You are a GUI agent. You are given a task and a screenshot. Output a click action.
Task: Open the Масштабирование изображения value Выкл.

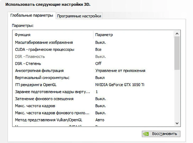pos(100,42)
